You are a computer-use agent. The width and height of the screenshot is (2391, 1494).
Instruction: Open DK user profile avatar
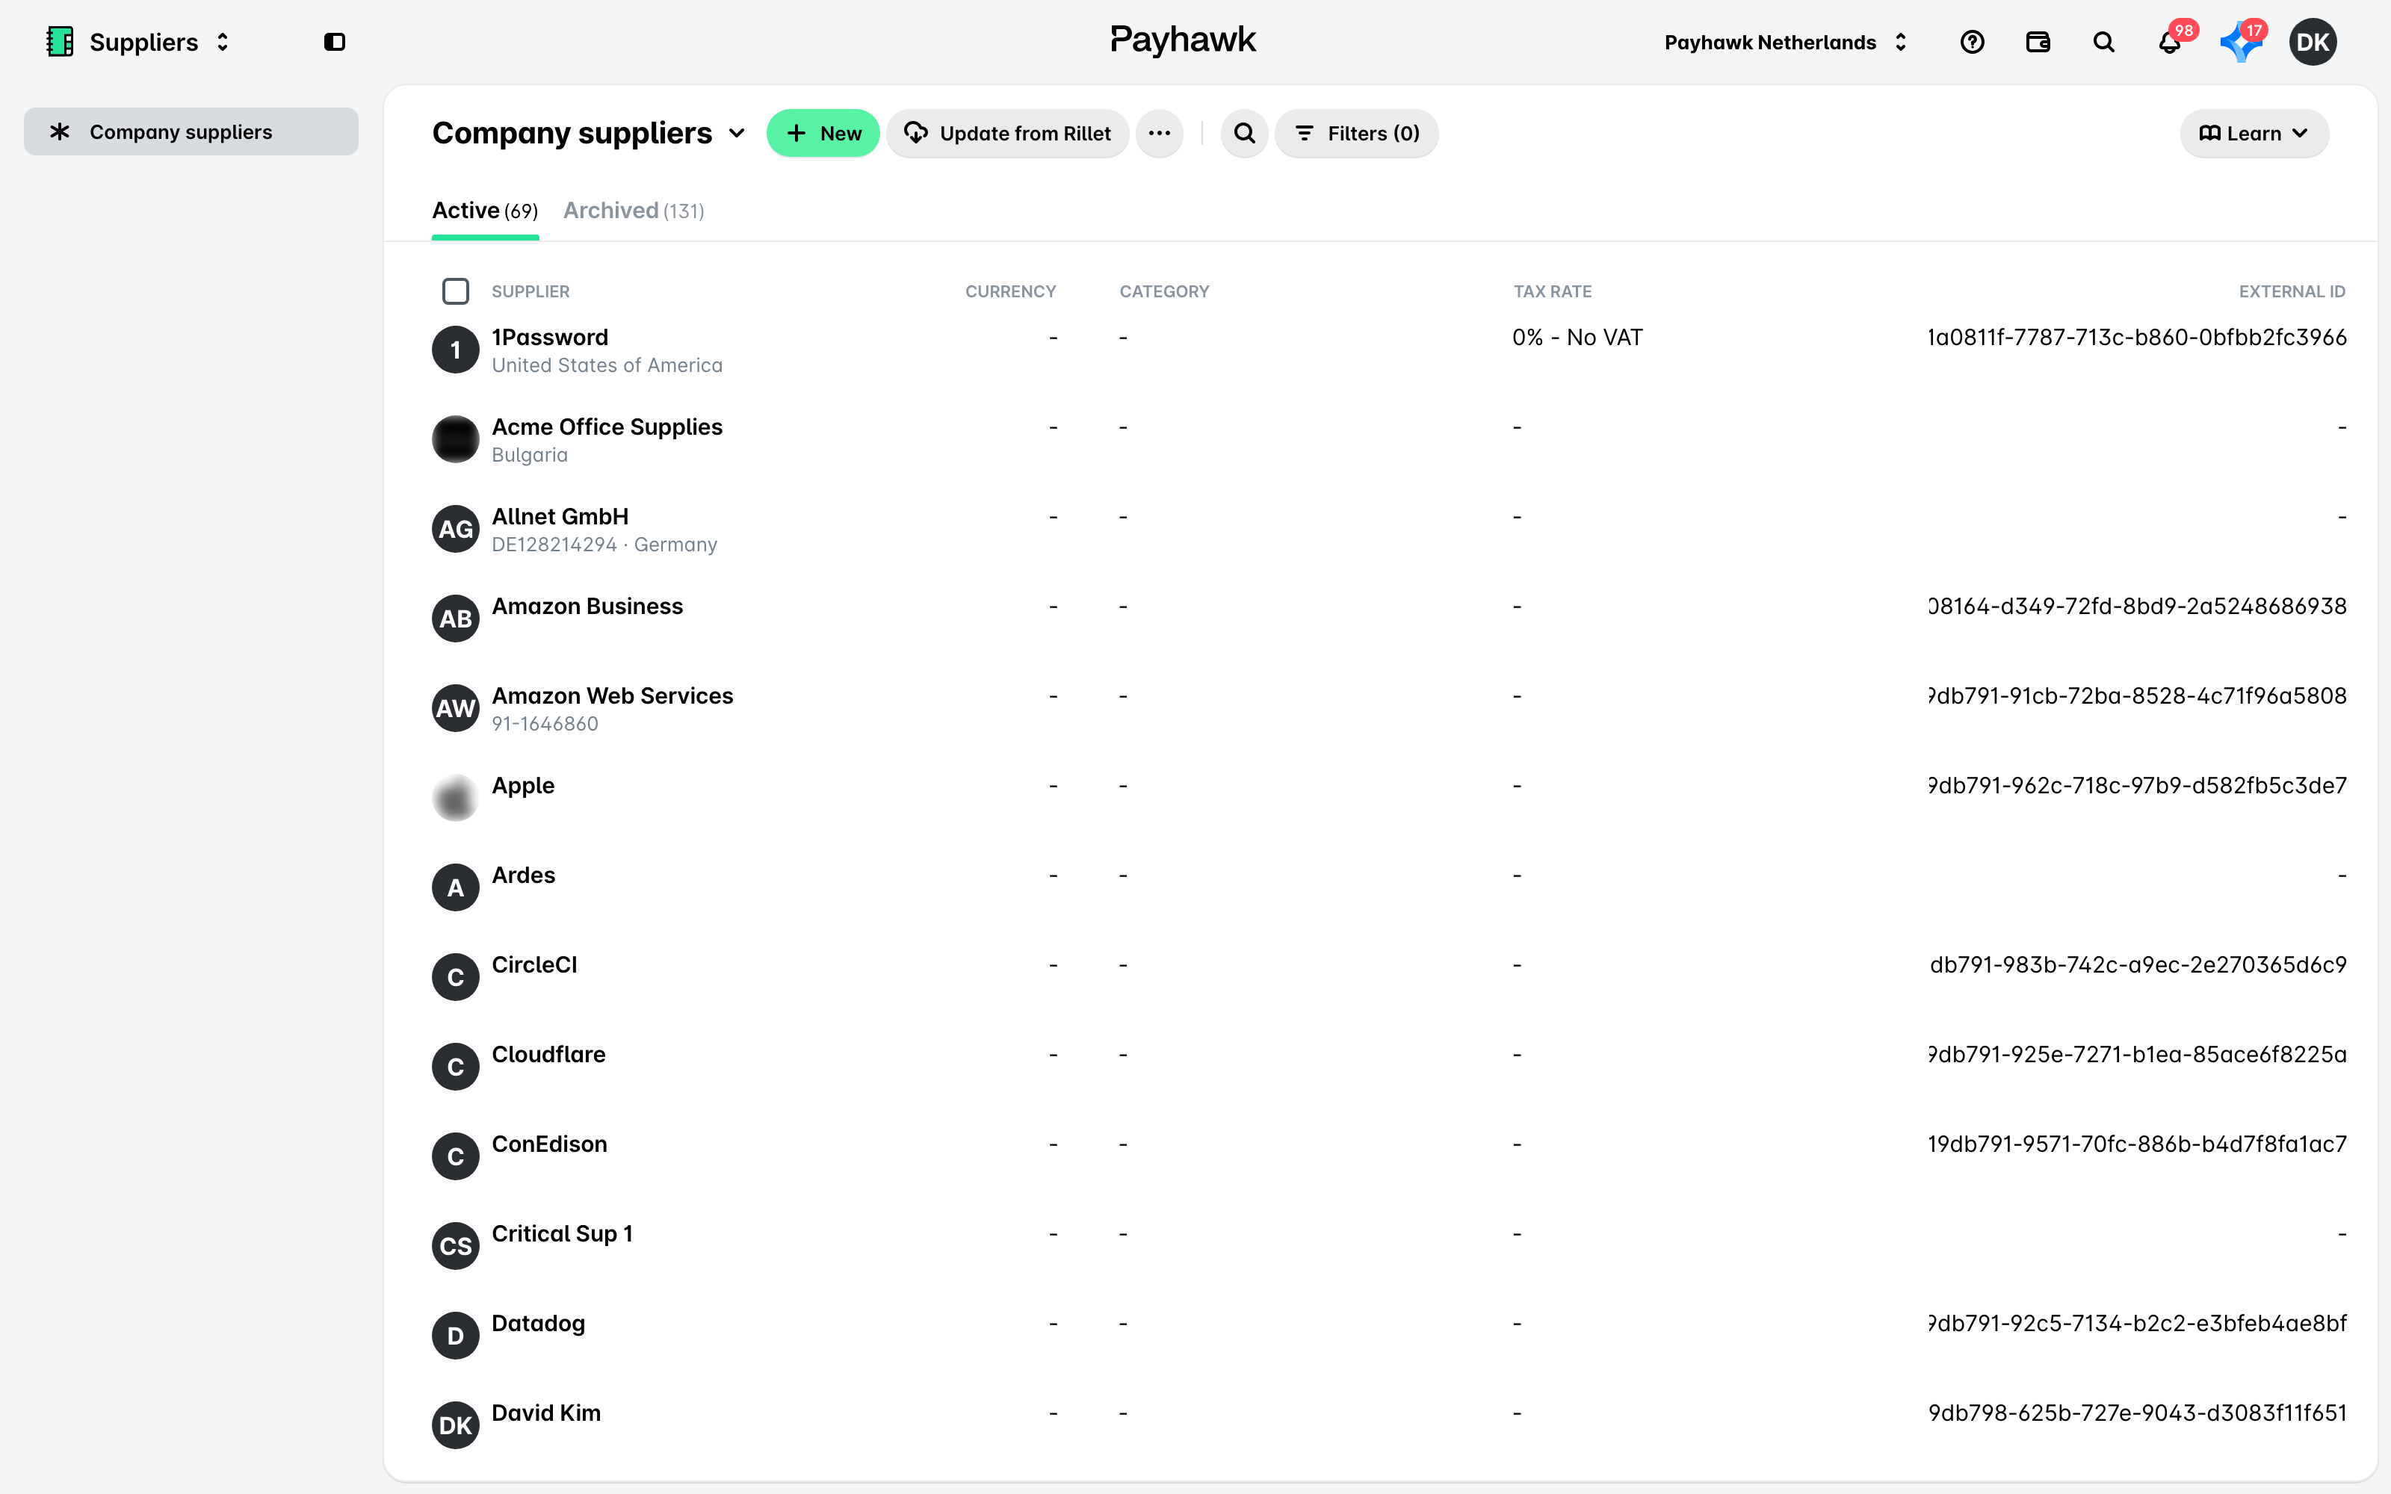point(2313,42)
